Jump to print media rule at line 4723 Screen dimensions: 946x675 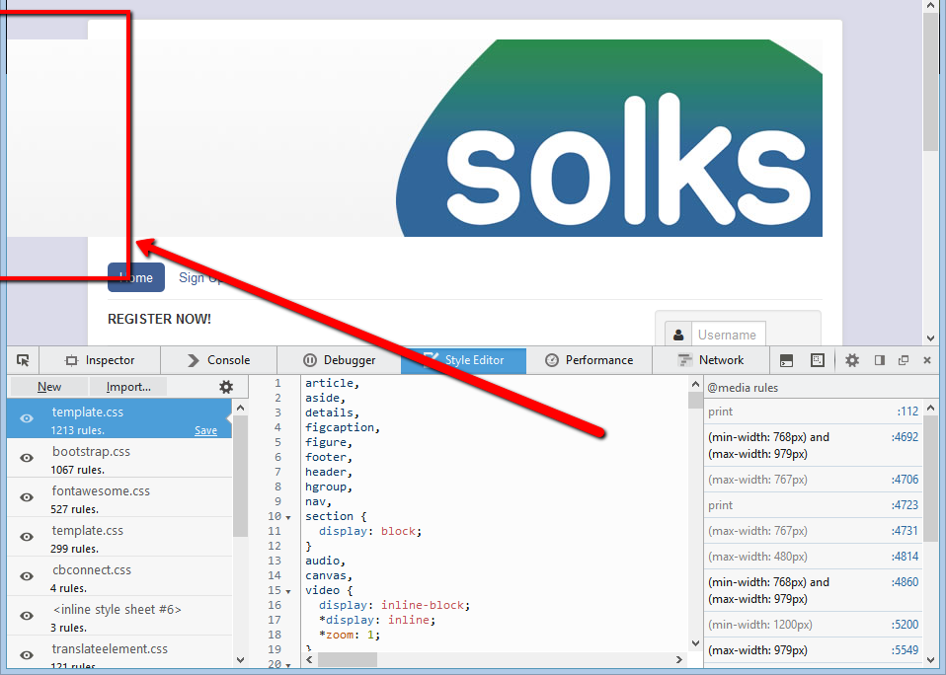tap(813, 505)
